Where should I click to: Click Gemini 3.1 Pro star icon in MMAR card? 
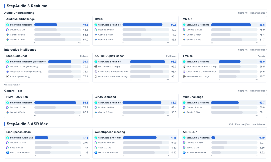[184, 40]
